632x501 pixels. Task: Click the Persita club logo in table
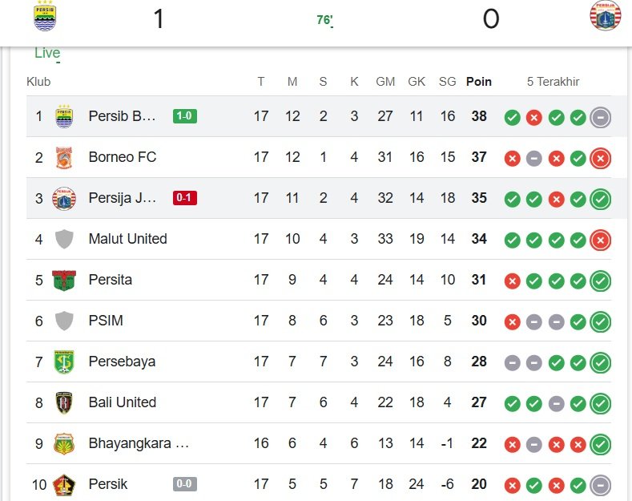click(64, 281)
